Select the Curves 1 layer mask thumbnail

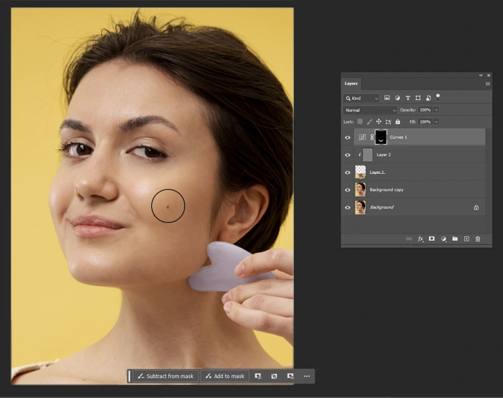tap(381, 137)
